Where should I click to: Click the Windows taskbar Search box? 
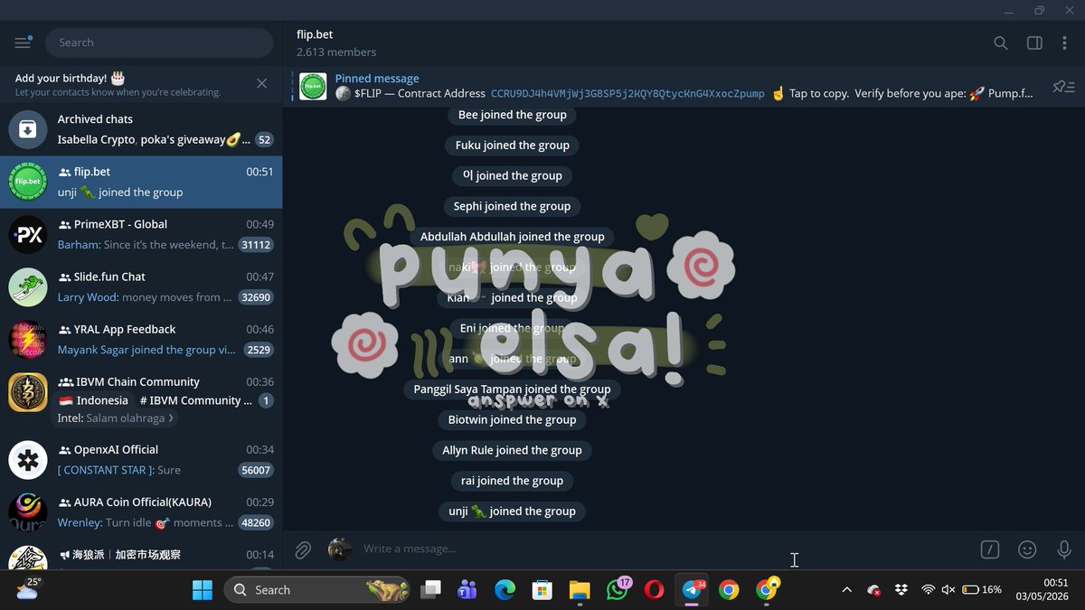point(317,590)
